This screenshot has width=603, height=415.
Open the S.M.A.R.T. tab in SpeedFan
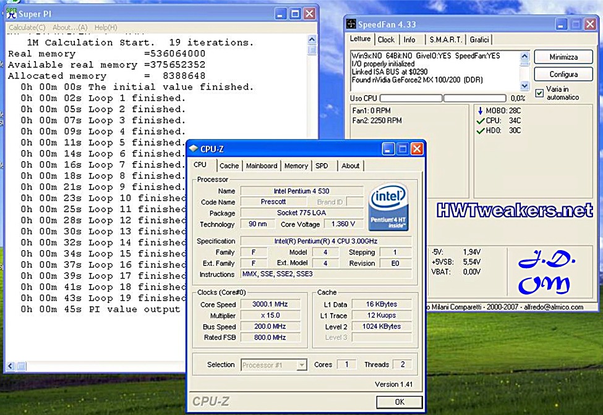[446, 40]
